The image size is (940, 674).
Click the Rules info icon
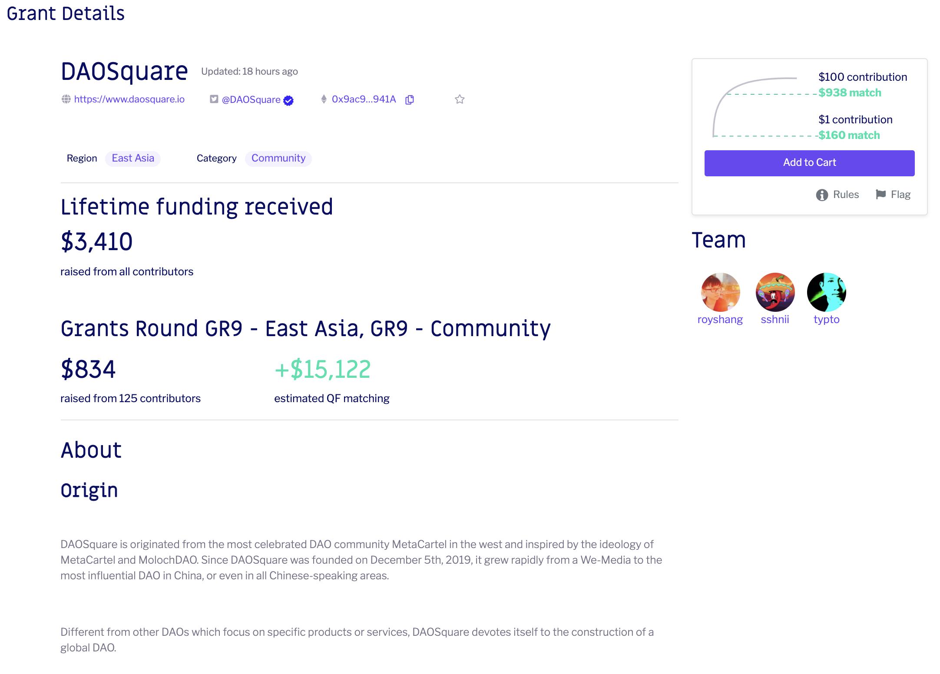pyautogui.click(x=822, y=195)
